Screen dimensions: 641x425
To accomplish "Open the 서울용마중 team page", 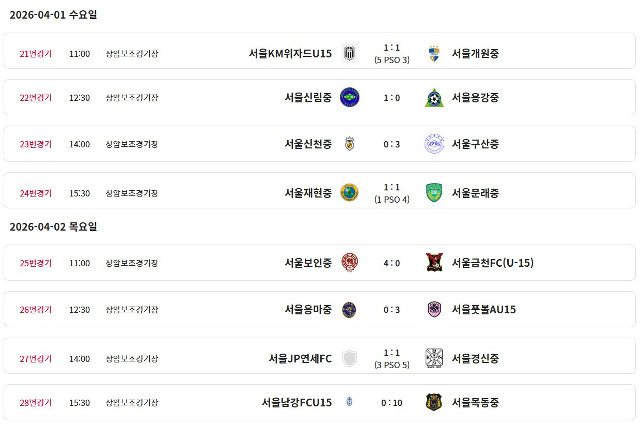I will [x=308, y=309].
